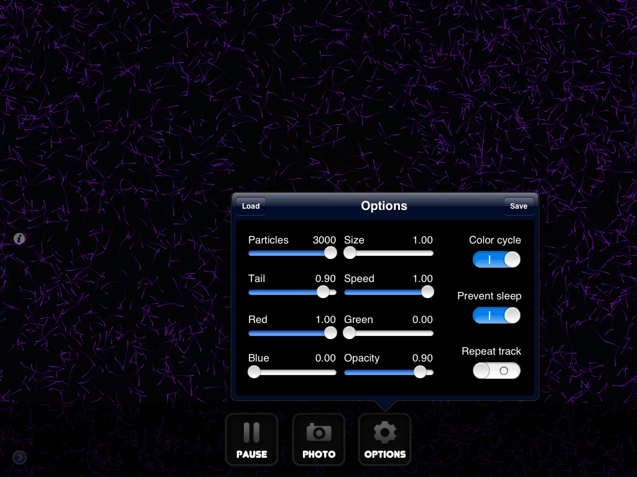Tap the info icon on left edge
The image size is (637, 477).
click(19, 238)
